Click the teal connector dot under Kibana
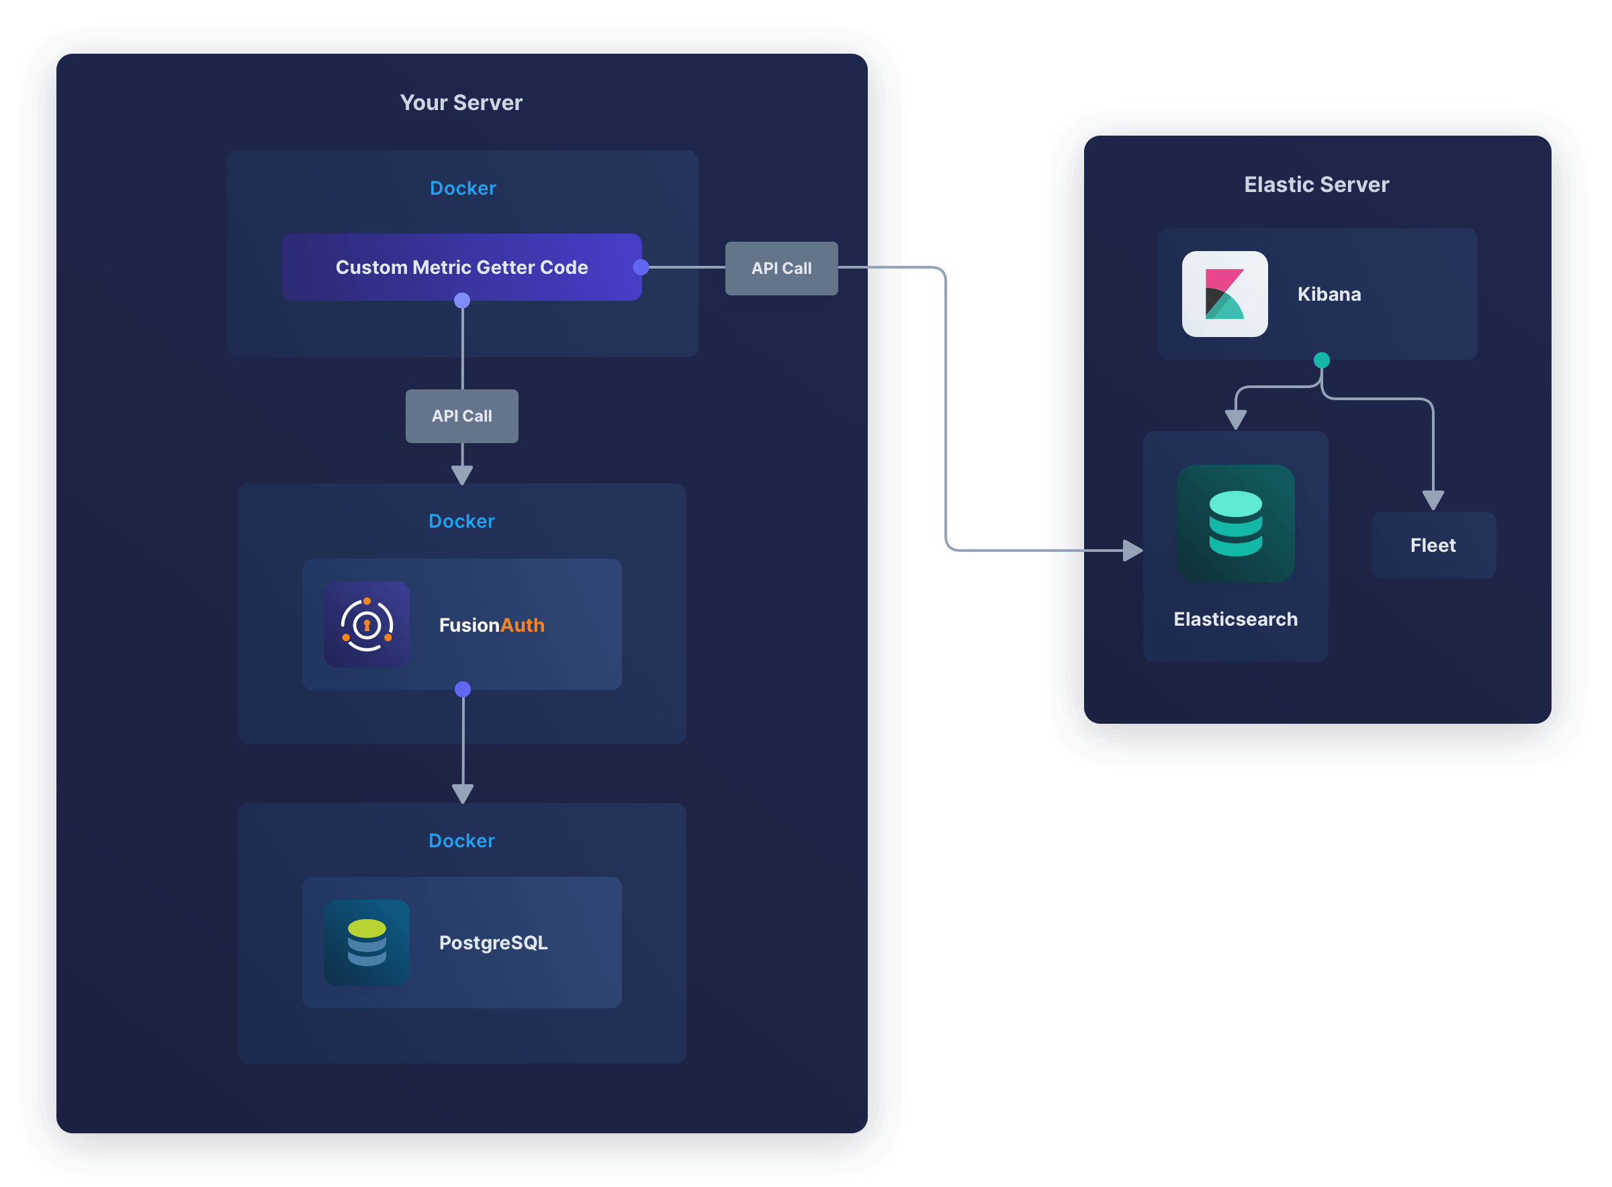1612x1187 pixels. [x=1322, y=360]
